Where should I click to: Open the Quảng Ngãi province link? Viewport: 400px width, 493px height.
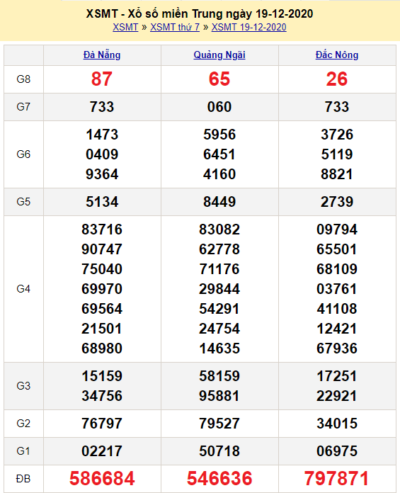tap(219, 55)
